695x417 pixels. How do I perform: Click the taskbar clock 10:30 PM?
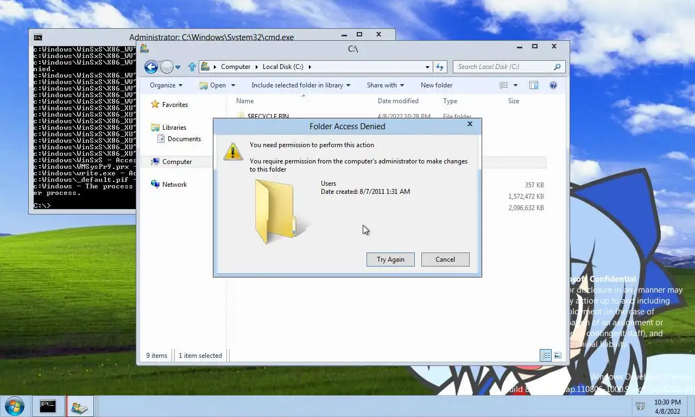click(x=668, y=402)
